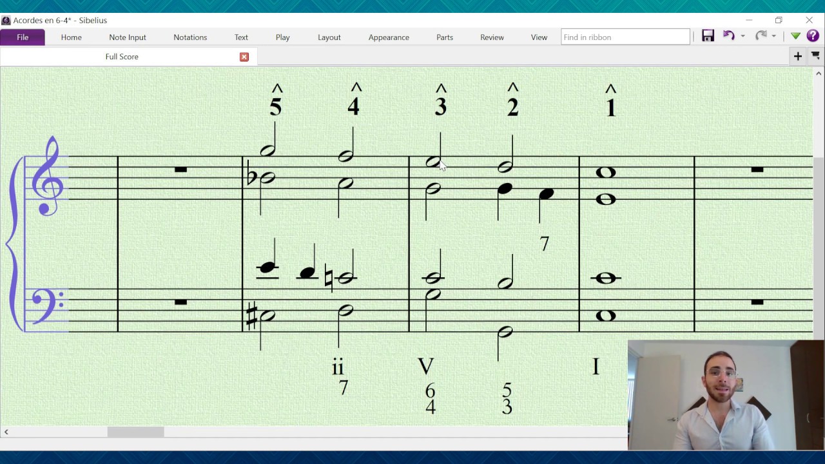Save the score with the floppy icon
Screen dimensions: 825x464
[x=708, y=36]
